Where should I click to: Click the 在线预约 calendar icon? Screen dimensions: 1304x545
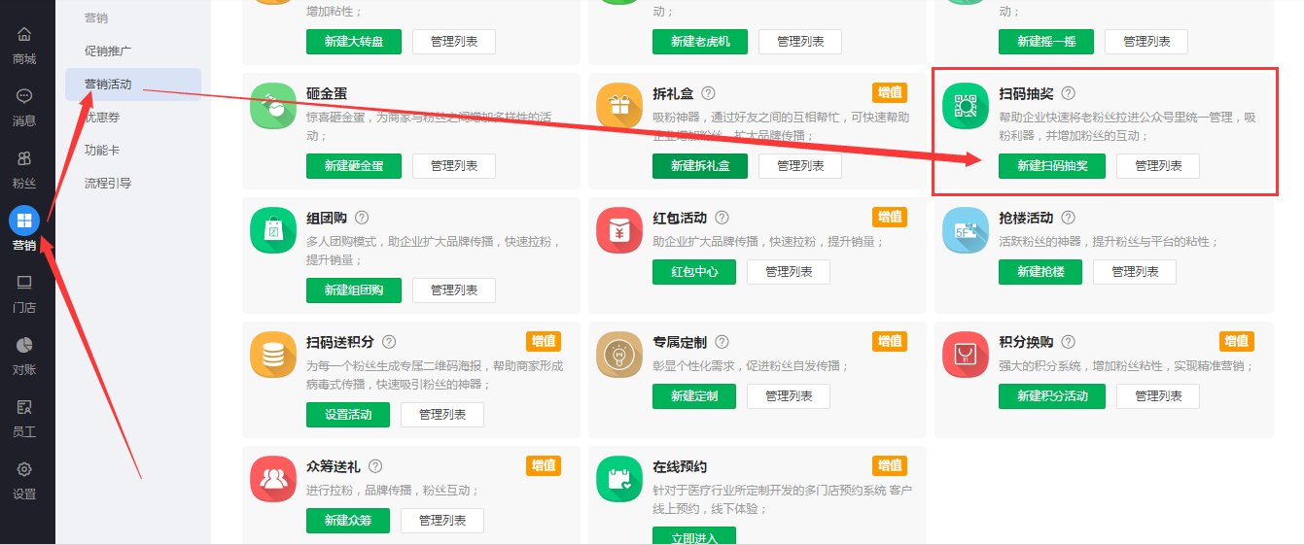click(x=619, y=479)
